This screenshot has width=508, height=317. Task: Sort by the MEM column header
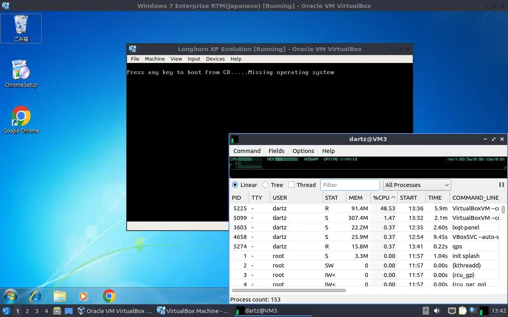tap(358, 197)
